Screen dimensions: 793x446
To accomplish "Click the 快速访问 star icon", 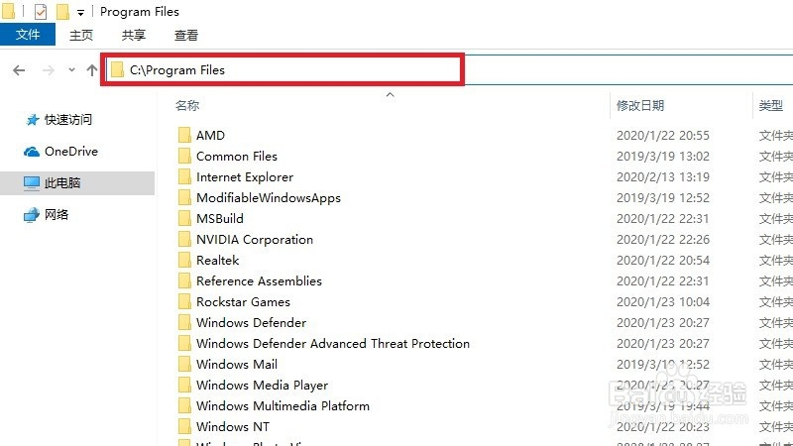I will click(x=33, y=120).
